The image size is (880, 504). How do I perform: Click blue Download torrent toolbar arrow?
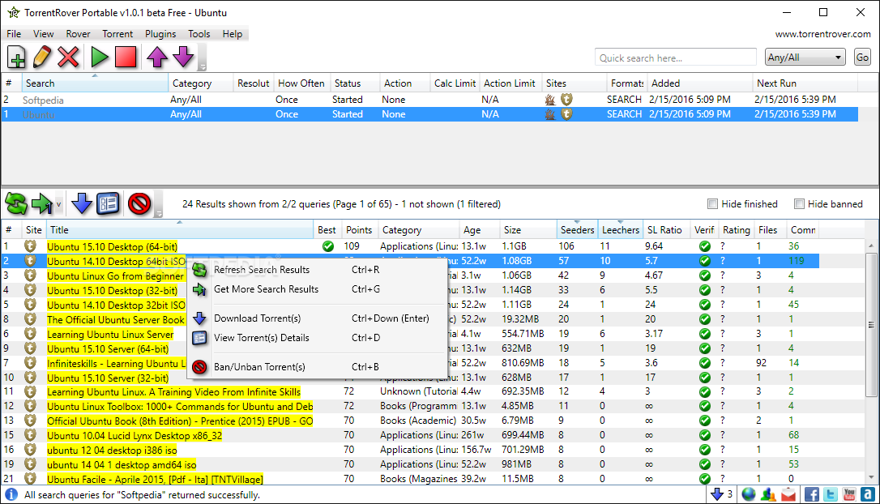click(x=82, y=203)
